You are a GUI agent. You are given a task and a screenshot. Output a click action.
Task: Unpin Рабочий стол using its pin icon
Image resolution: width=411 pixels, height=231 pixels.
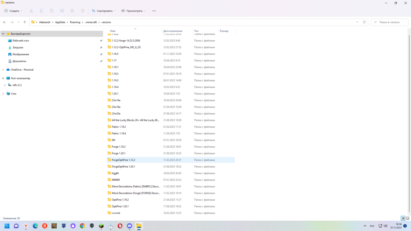(x=101, y=41)
